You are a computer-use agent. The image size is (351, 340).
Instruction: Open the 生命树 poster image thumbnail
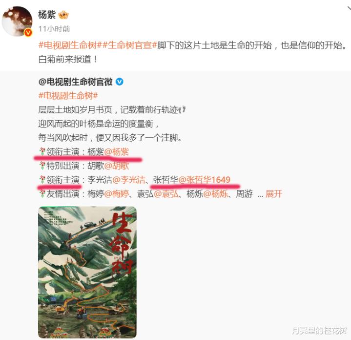[x=87, y=272]
